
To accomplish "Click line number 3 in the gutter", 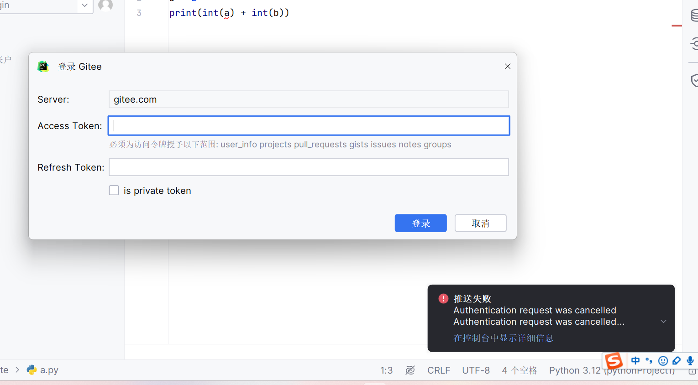I will [139, 13].
